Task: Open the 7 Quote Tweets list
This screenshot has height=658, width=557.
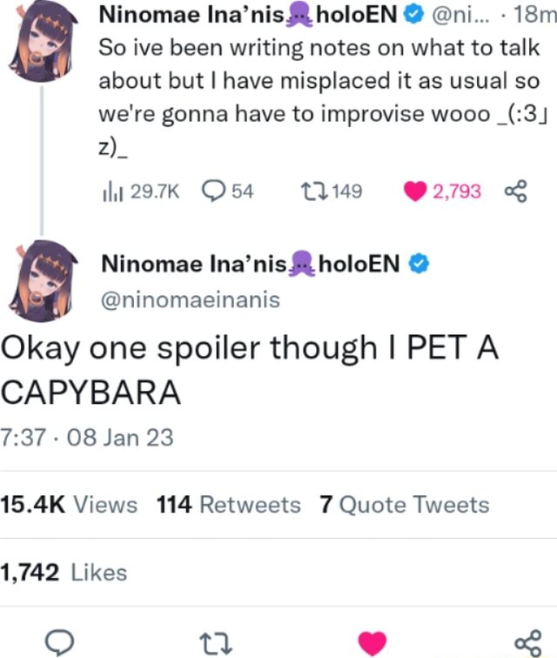Action: click(405, 505)
